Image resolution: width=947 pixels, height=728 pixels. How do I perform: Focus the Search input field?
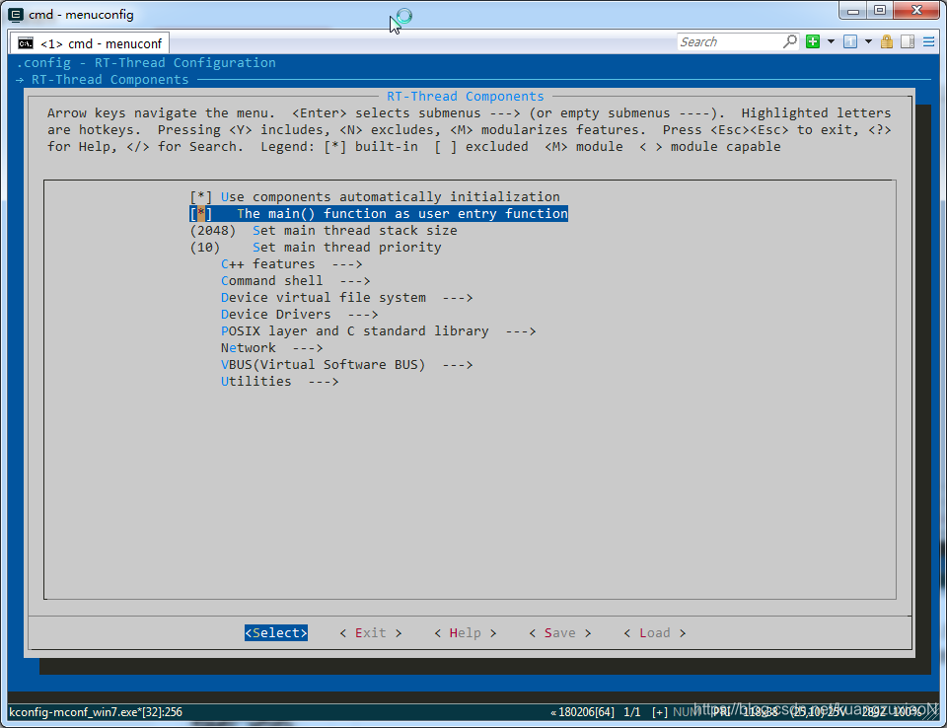click(x=730, y=41)
